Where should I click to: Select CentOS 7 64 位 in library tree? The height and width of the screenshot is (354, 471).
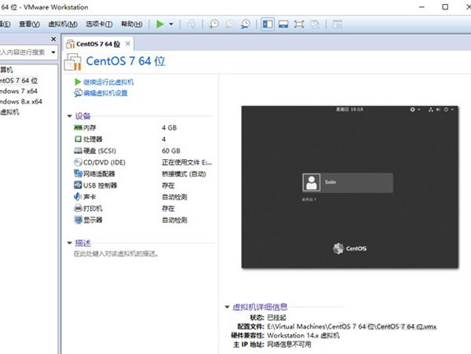tap(19, 81)
